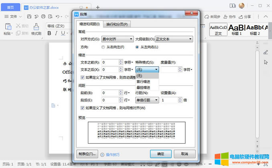The image size is (272, 168).
Task: Apply the 标题 1 style
Action: click(x=236, y=30)
